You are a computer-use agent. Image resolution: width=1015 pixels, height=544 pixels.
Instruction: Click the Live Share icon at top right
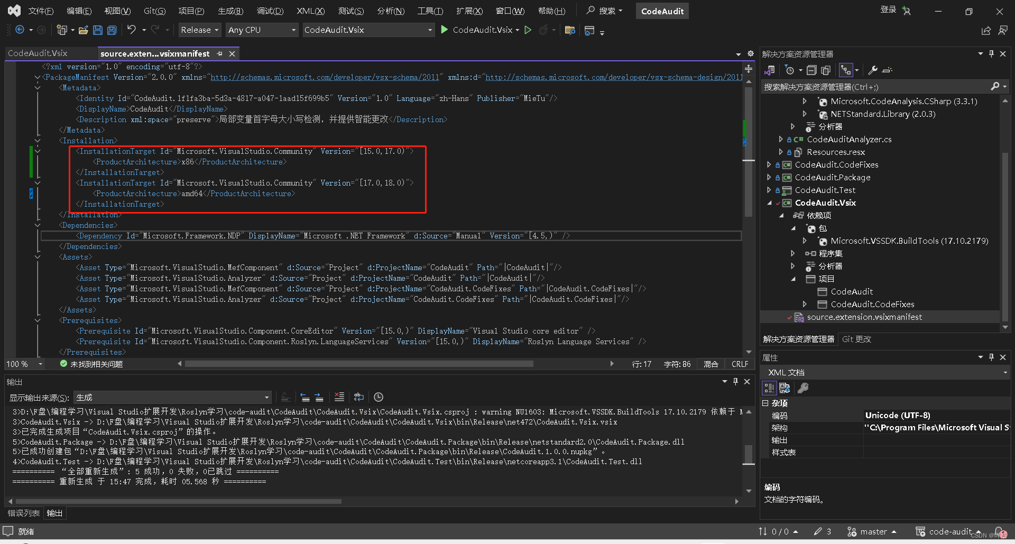pos(986,31)
